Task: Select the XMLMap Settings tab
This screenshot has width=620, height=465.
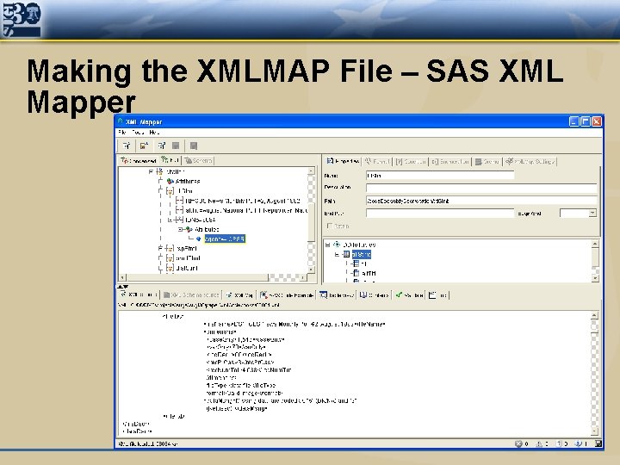Action: (x=530, y=161)
